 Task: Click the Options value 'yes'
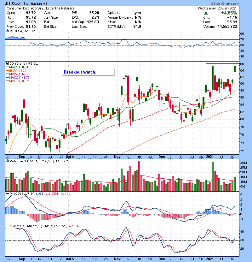(138, 13)
